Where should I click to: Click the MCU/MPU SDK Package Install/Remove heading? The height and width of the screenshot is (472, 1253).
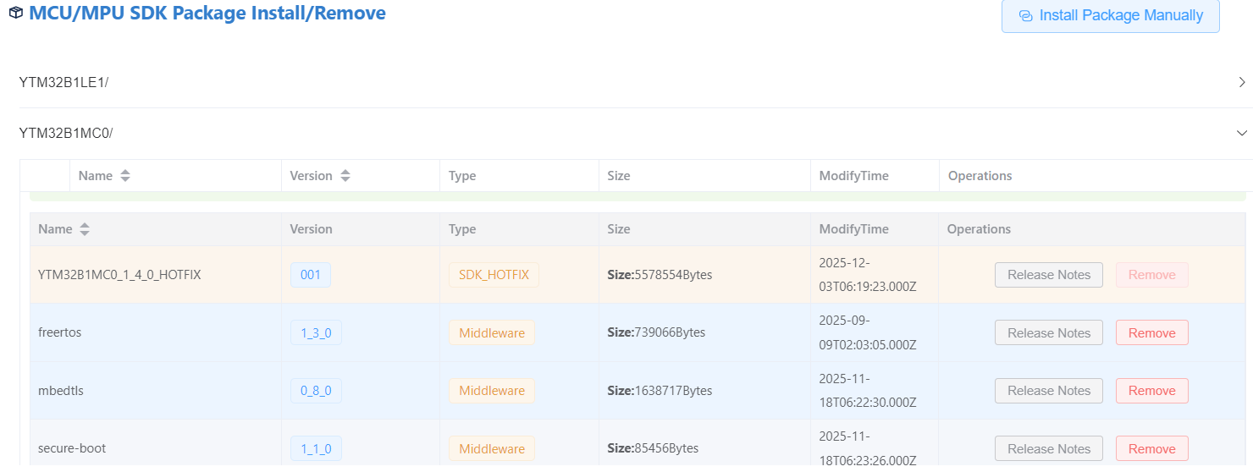(207, 14)
